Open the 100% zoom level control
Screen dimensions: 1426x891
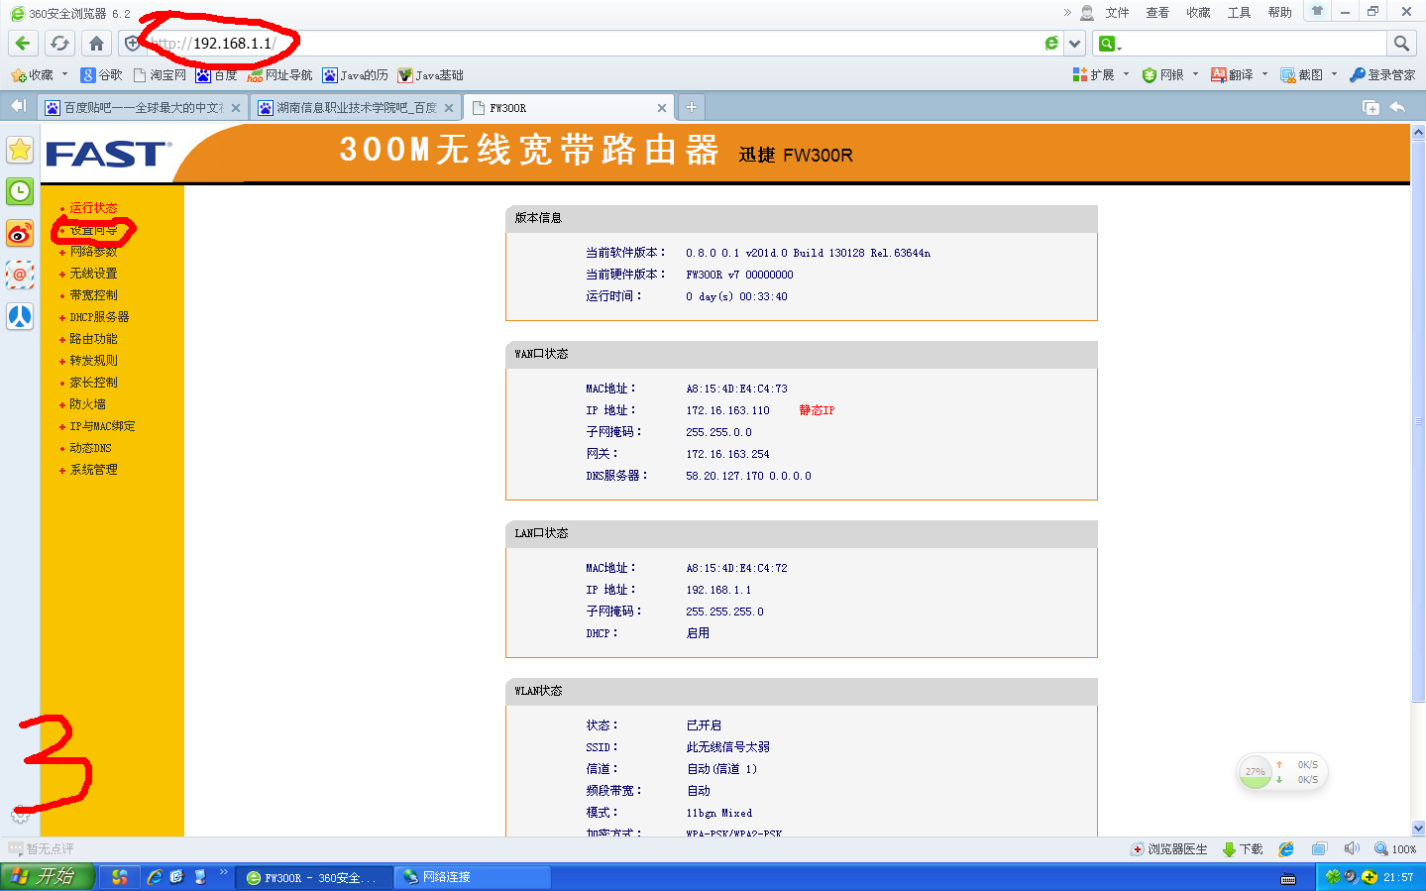tap(1395, 849)
